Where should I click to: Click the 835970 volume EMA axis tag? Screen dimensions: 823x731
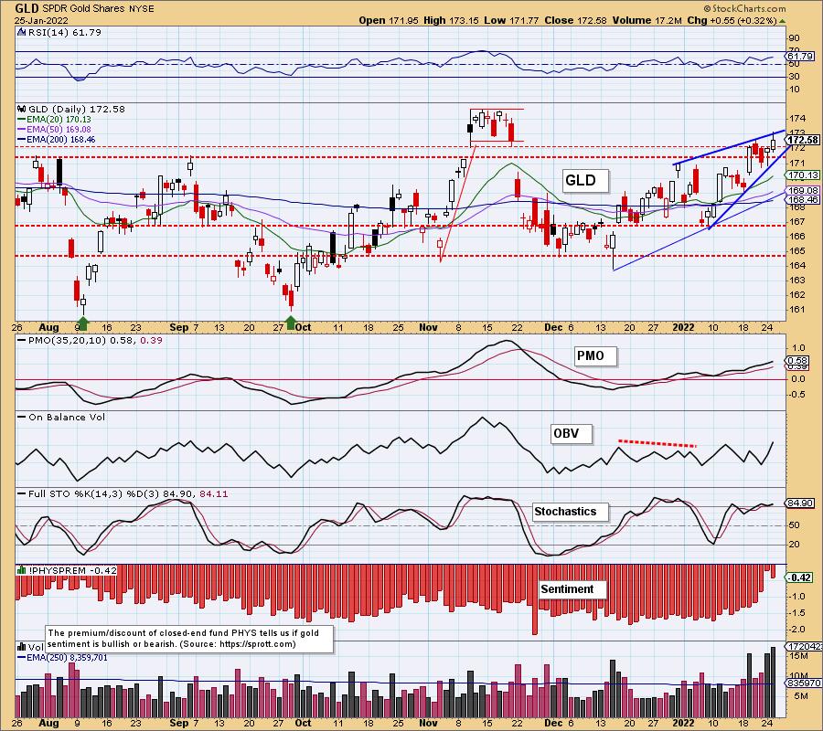[x=803, y=683]
